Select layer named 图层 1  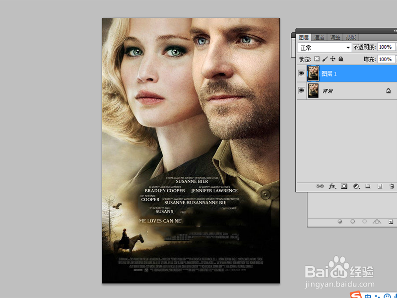pos(329,74)
